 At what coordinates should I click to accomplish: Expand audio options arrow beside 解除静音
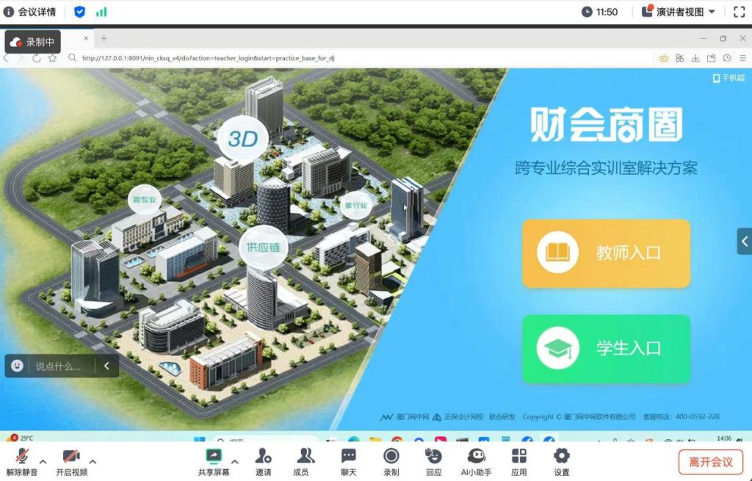43,461
